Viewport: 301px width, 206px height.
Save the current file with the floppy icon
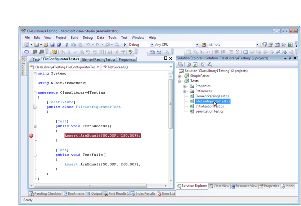52,45
